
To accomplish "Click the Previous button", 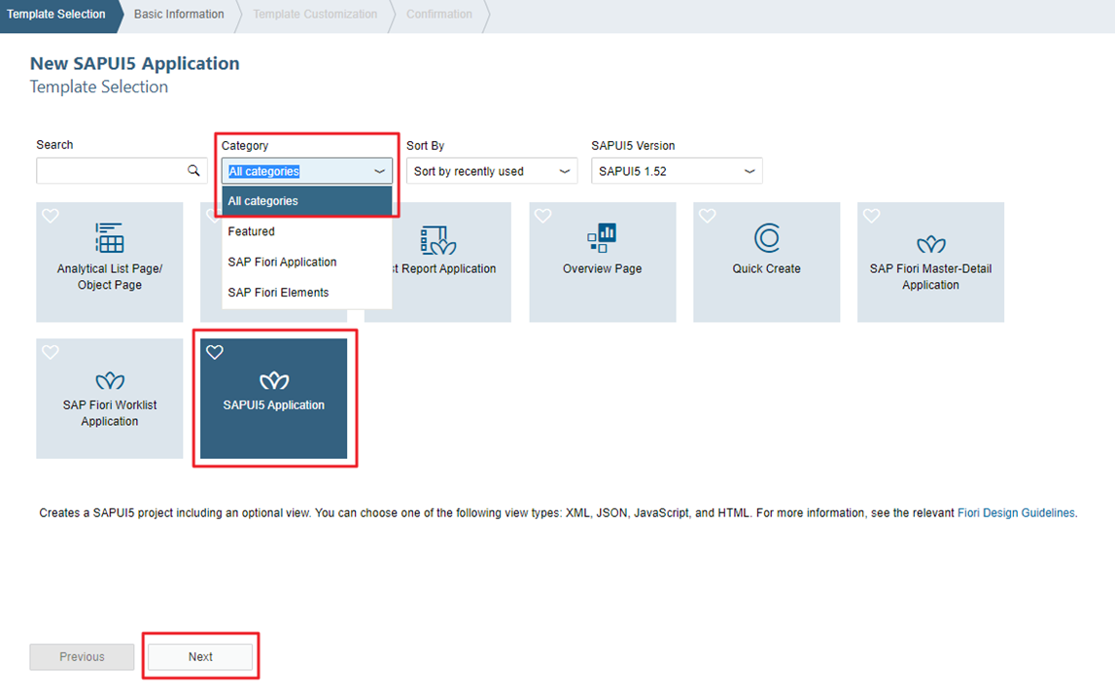I will (82, 656).
